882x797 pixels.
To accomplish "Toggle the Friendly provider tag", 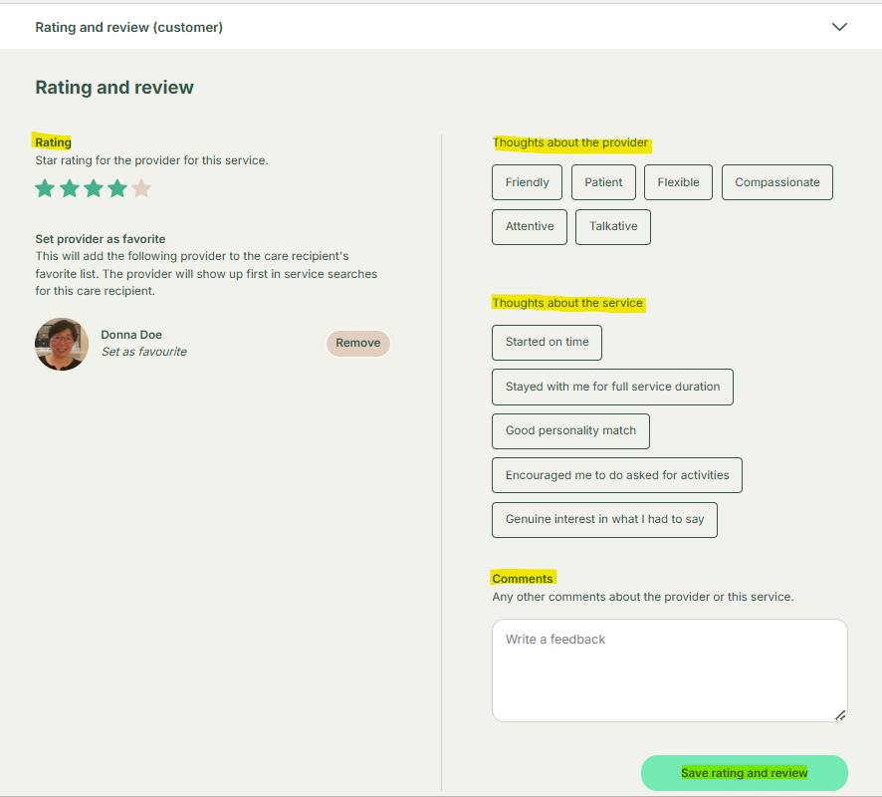I will click(527, 182).
